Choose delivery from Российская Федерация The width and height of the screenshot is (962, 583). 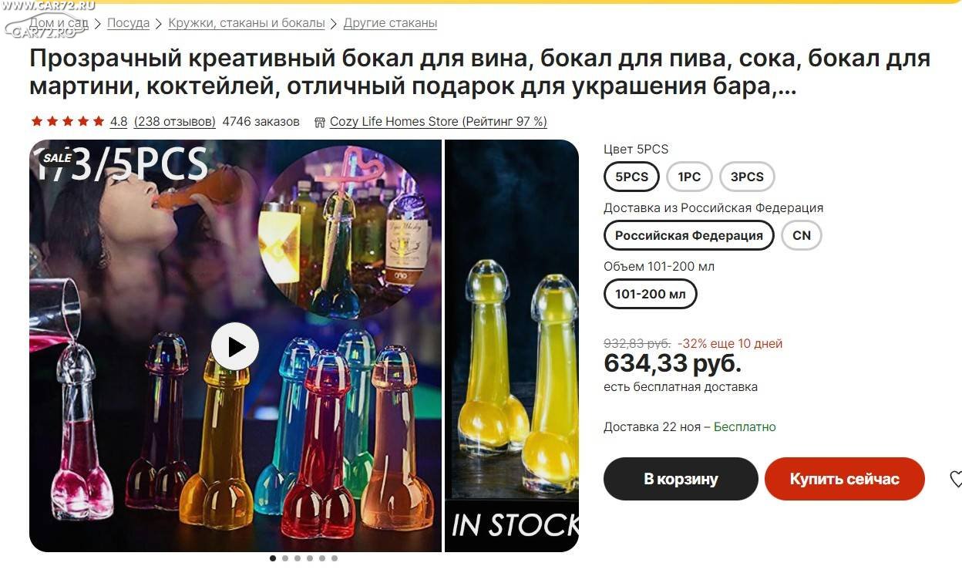click(689, 235)
